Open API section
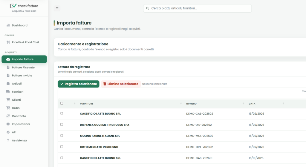This screenshot has height=167, width=306. 24,132
